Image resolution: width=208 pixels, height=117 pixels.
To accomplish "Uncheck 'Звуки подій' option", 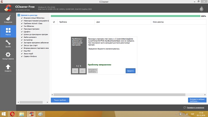I will pyautogui.click(x=22, y=54).
